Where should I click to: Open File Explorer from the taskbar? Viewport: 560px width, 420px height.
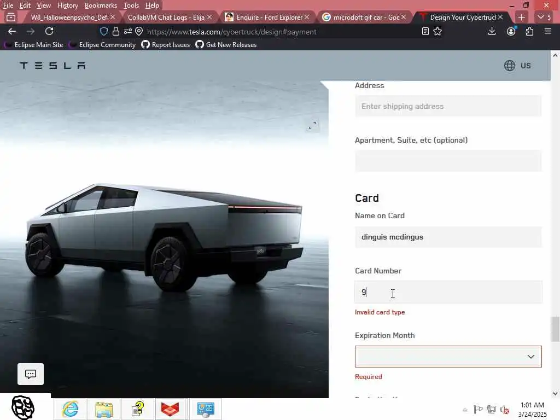pyautogui.click(x=104, y=409)
